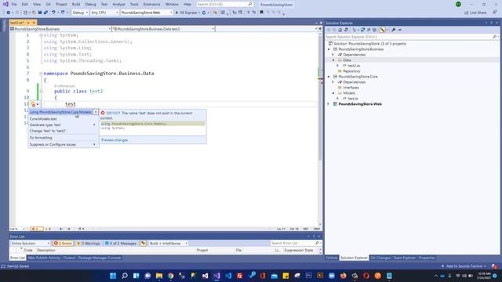The width and height of the screenshot is (502, 282).
Task: Open the File menu
Action: pyautogui.click(x=14, y=5)
